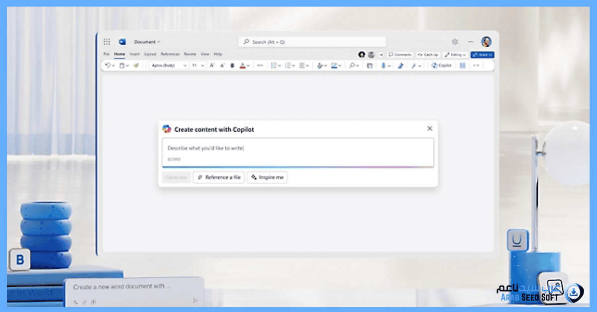Switch to the Insert tab
Screen dimensions: 597x312
point(134,54)
